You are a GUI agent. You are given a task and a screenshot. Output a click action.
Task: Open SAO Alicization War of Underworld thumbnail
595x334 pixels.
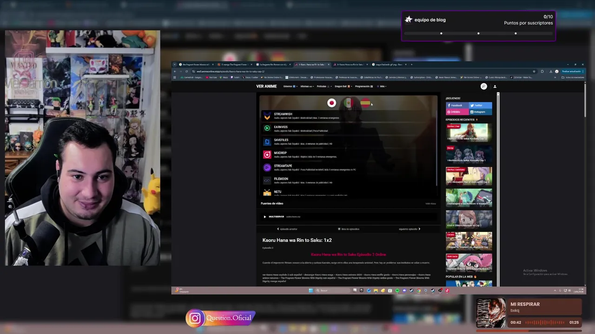click(469, 176)
